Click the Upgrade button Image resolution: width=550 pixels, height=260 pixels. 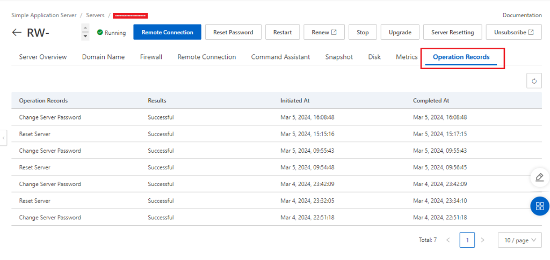400,32
